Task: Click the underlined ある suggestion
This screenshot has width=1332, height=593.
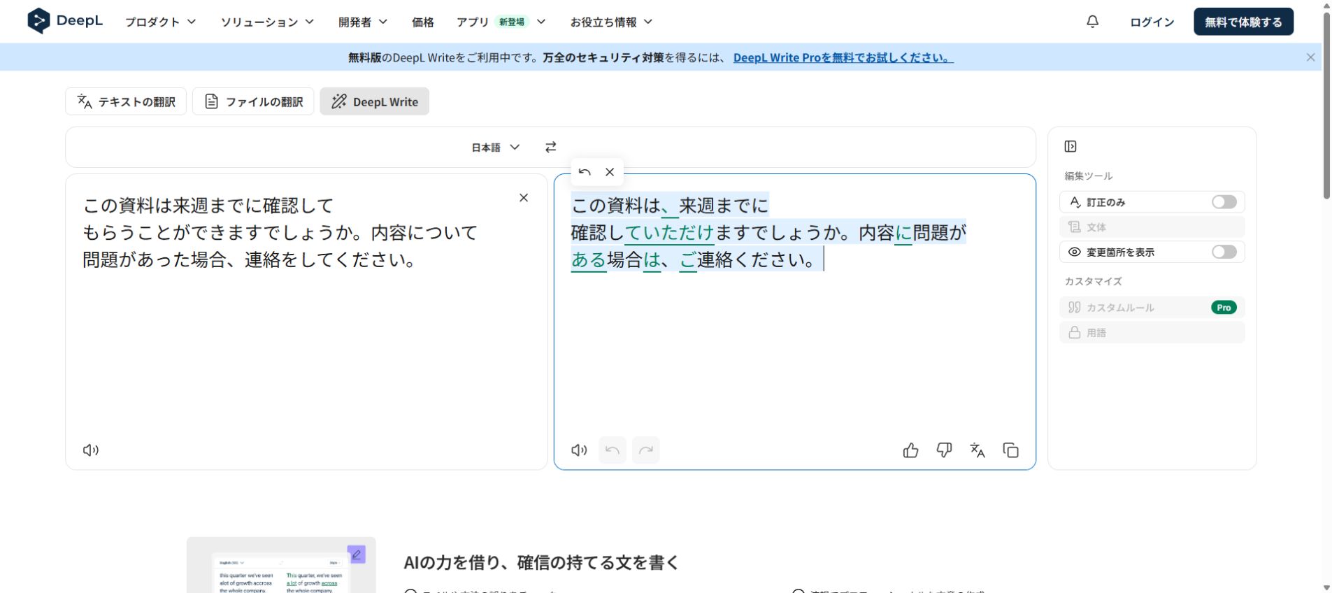Action: (x=589, y=259)
